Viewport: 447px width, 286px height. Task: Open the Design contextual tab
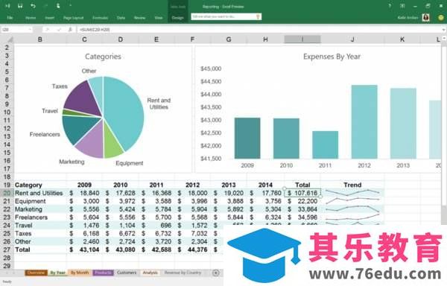[x=177, y=18]
